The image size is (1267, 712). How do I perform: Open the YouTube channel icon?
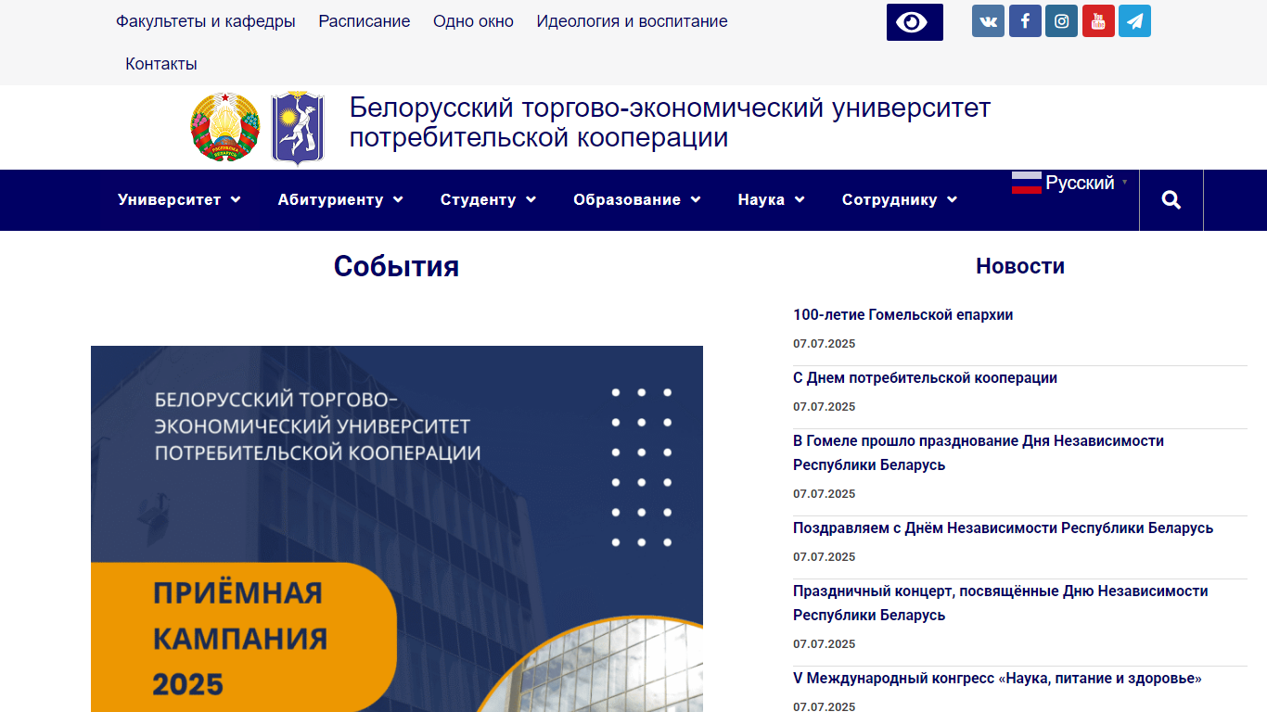coord(1098,21)
